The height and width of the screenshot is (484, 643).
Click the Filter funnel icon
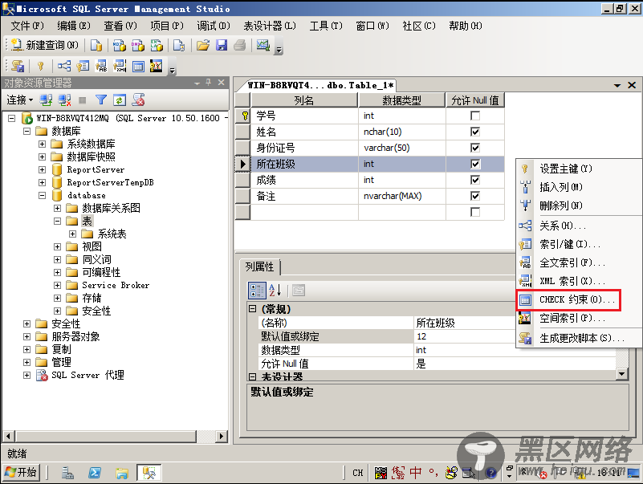(101, 100)
